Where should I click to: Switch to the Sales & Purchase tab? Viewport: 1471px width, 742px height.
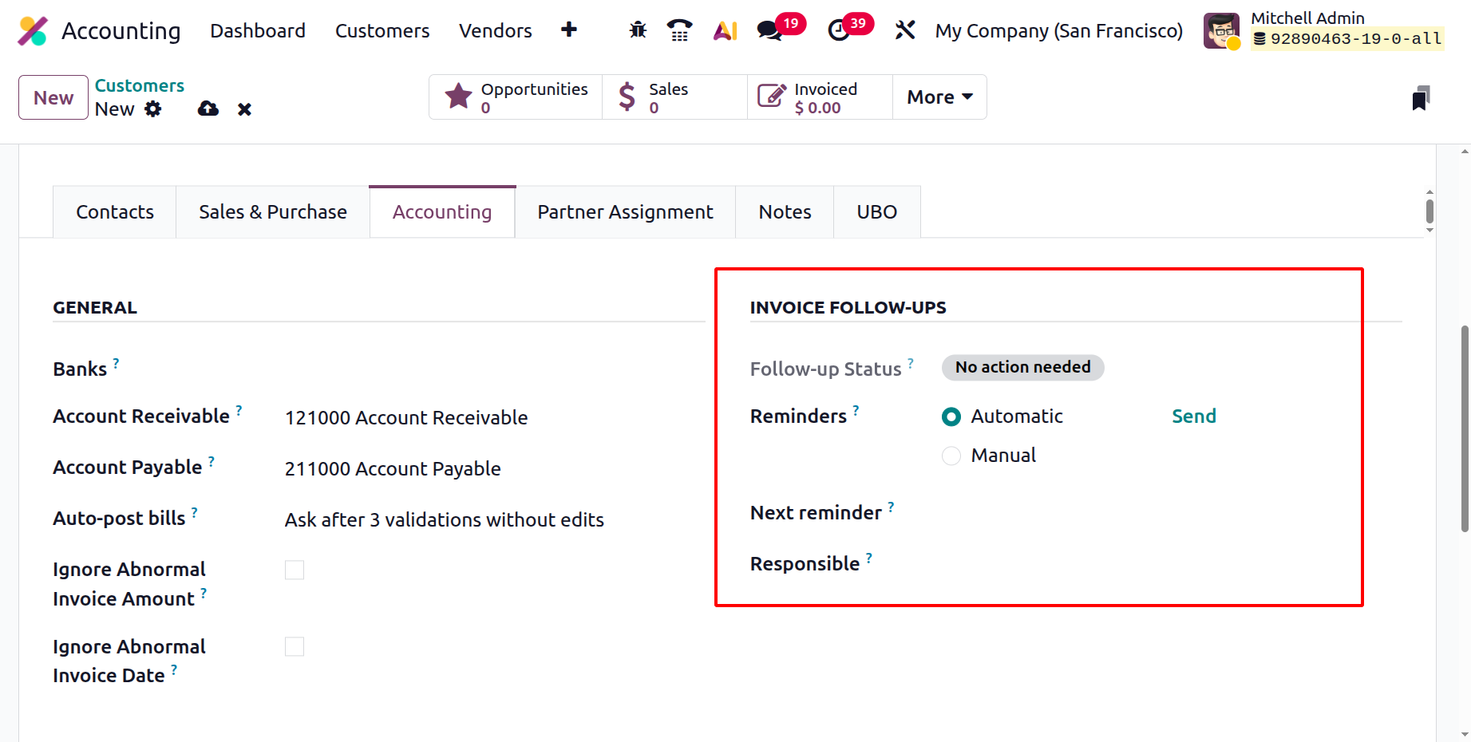click(272, 212)
